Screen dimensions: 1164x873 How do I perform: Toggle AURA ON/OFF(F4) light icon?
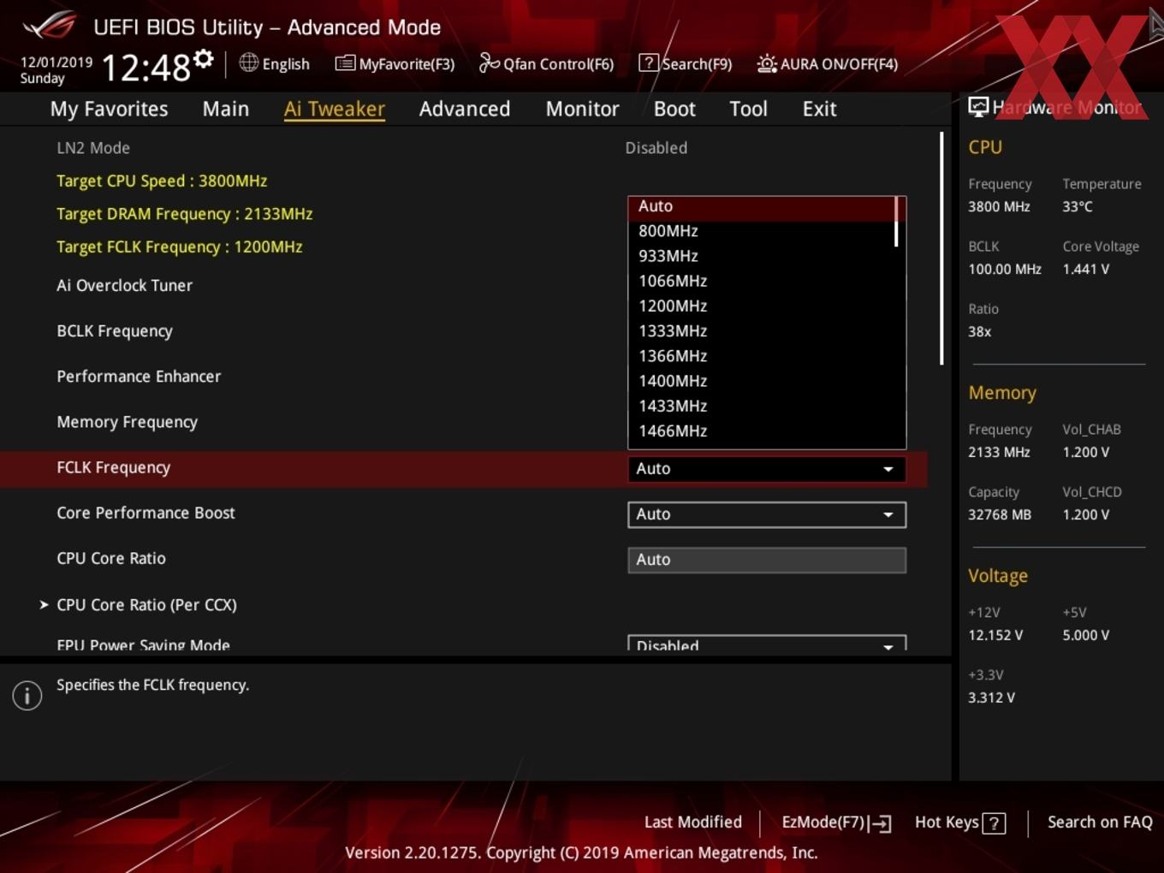(x=767, y=63)
